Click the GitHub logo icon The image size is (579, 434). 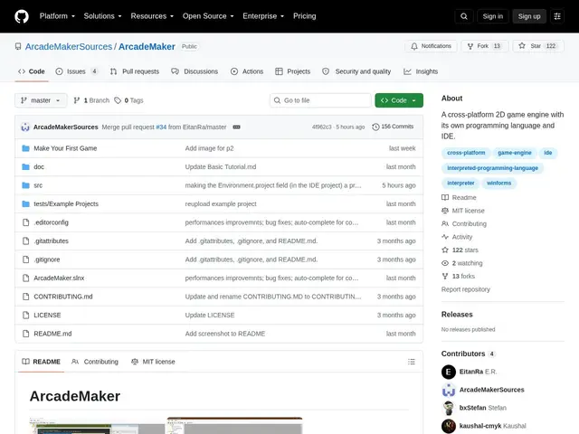tap(22, 16)
